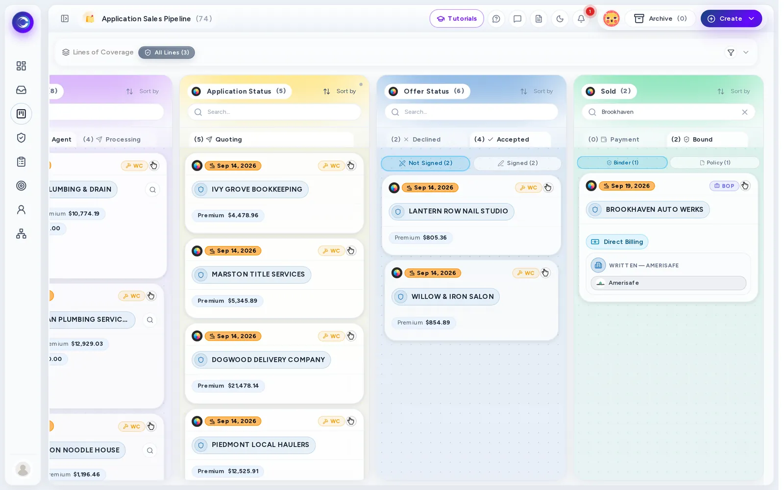This screenshot has height=490, width=784.
Task: Click the Application Status search field
Action: pyautogui.click(x=274, y=112)
